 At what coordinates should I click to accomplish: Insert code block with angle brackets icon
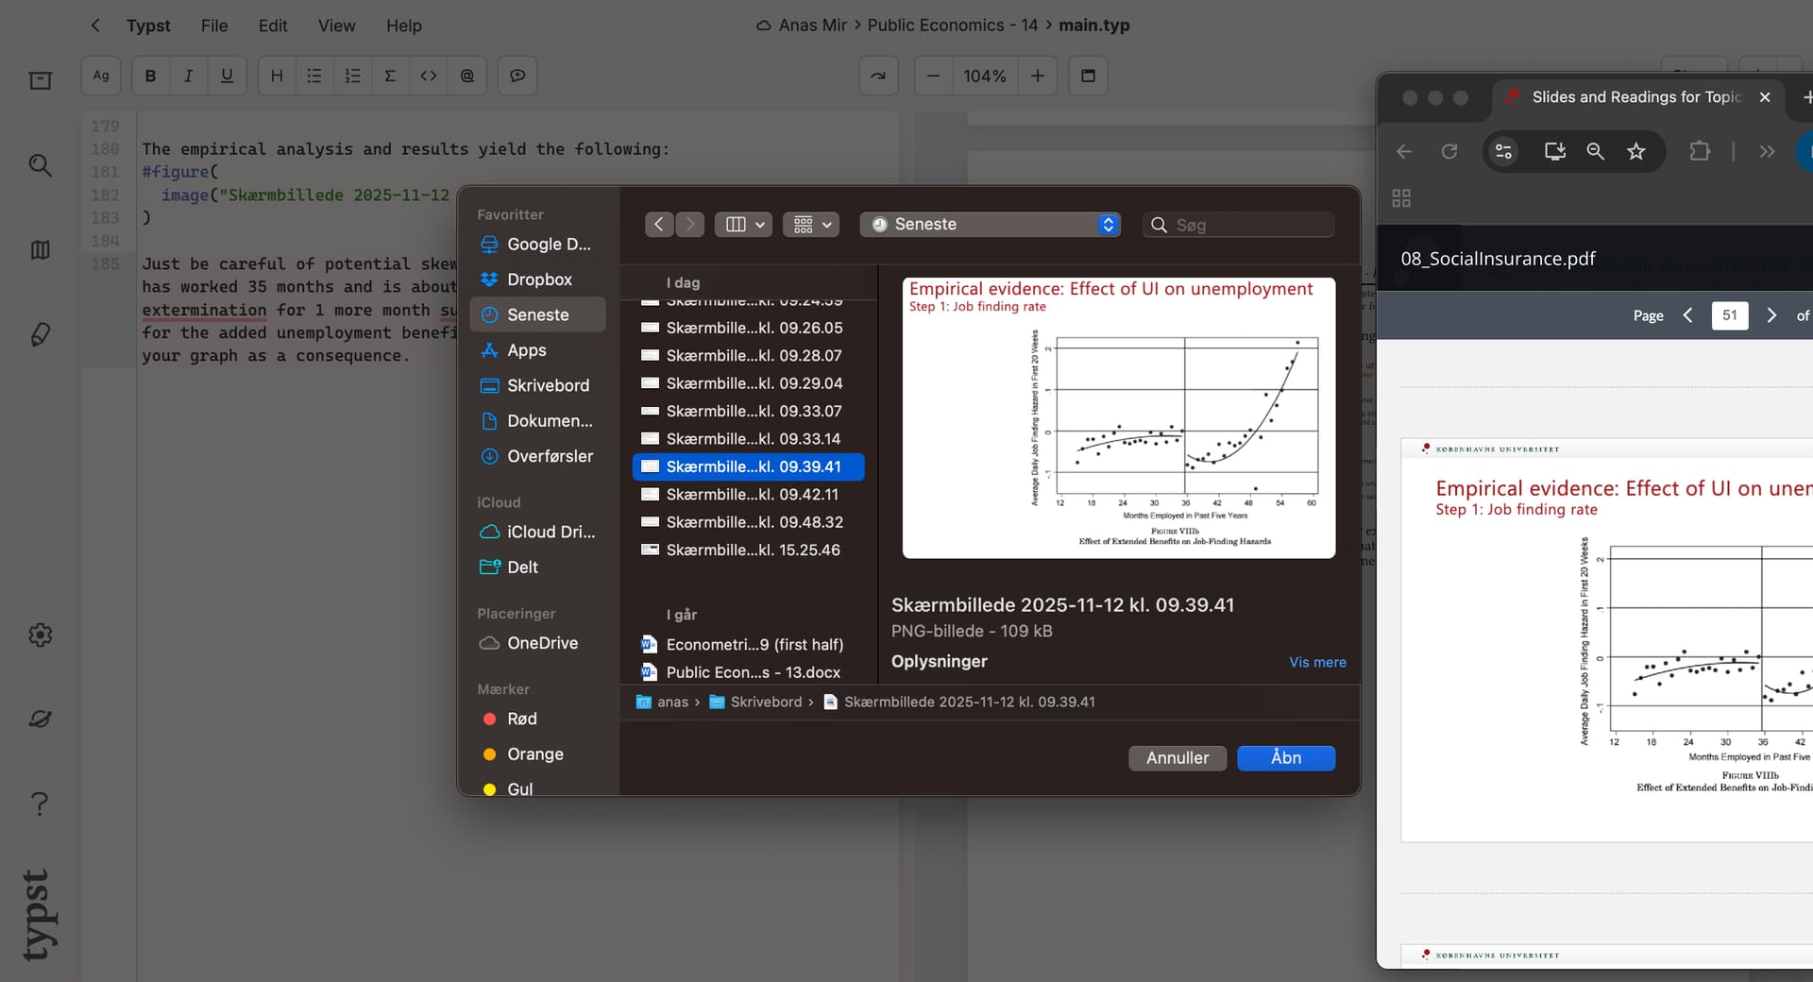coord(429,76)
